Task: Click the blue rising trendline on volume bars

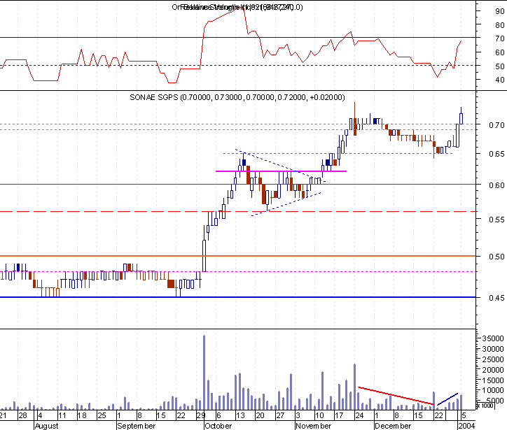Action: pos(447,399)
